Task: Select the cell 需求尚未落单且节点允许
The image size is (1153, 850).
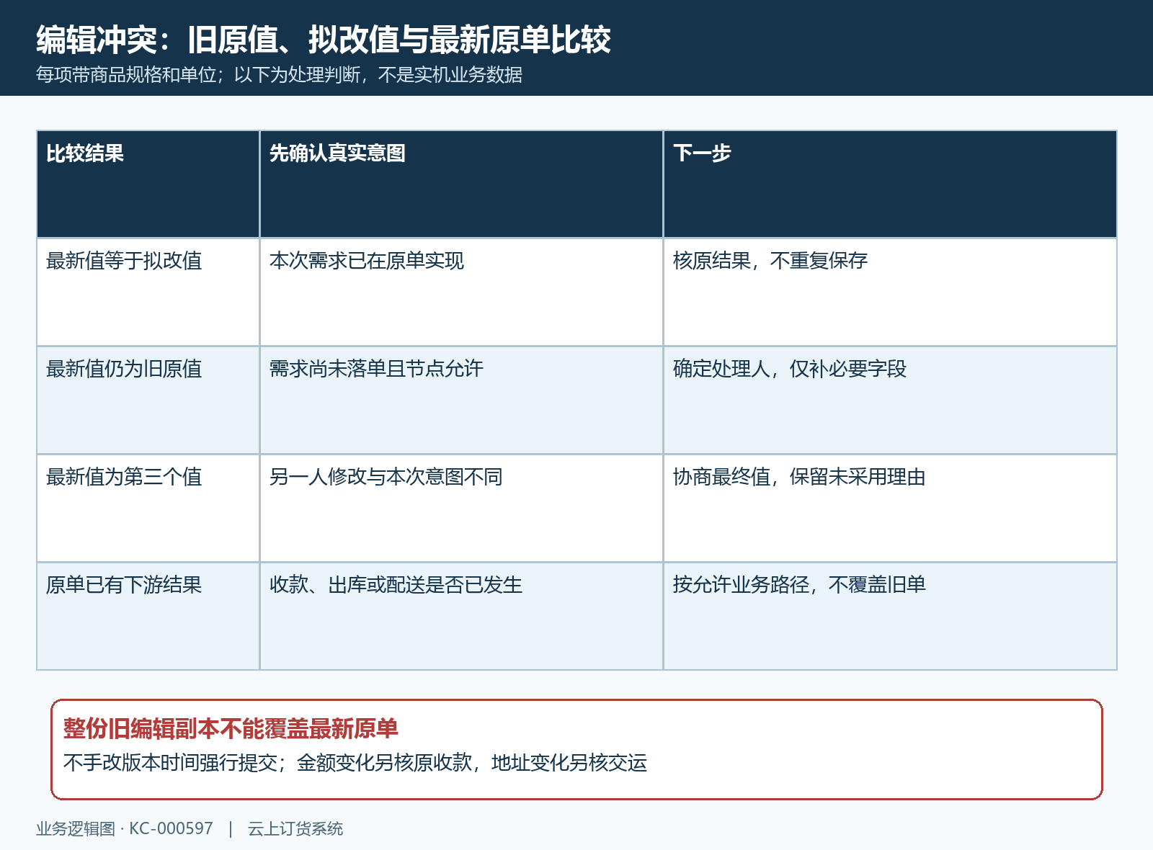Action: (461, 400)
